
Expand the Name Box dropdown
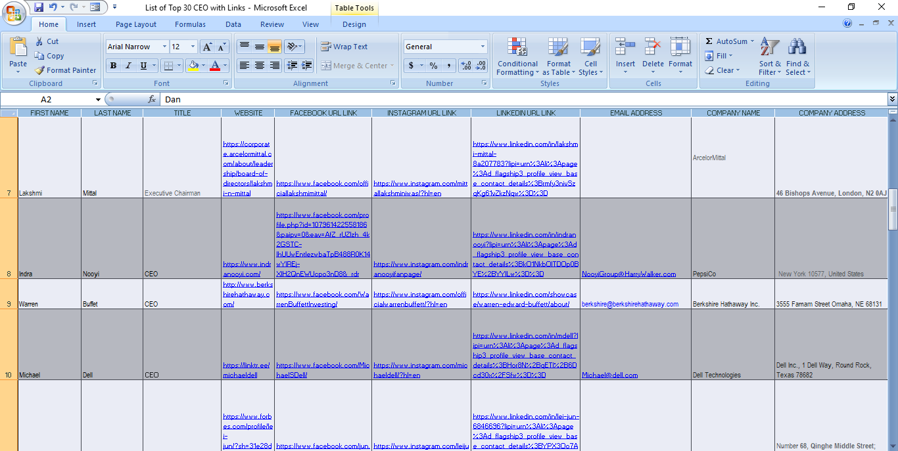[x=98, y=99]
